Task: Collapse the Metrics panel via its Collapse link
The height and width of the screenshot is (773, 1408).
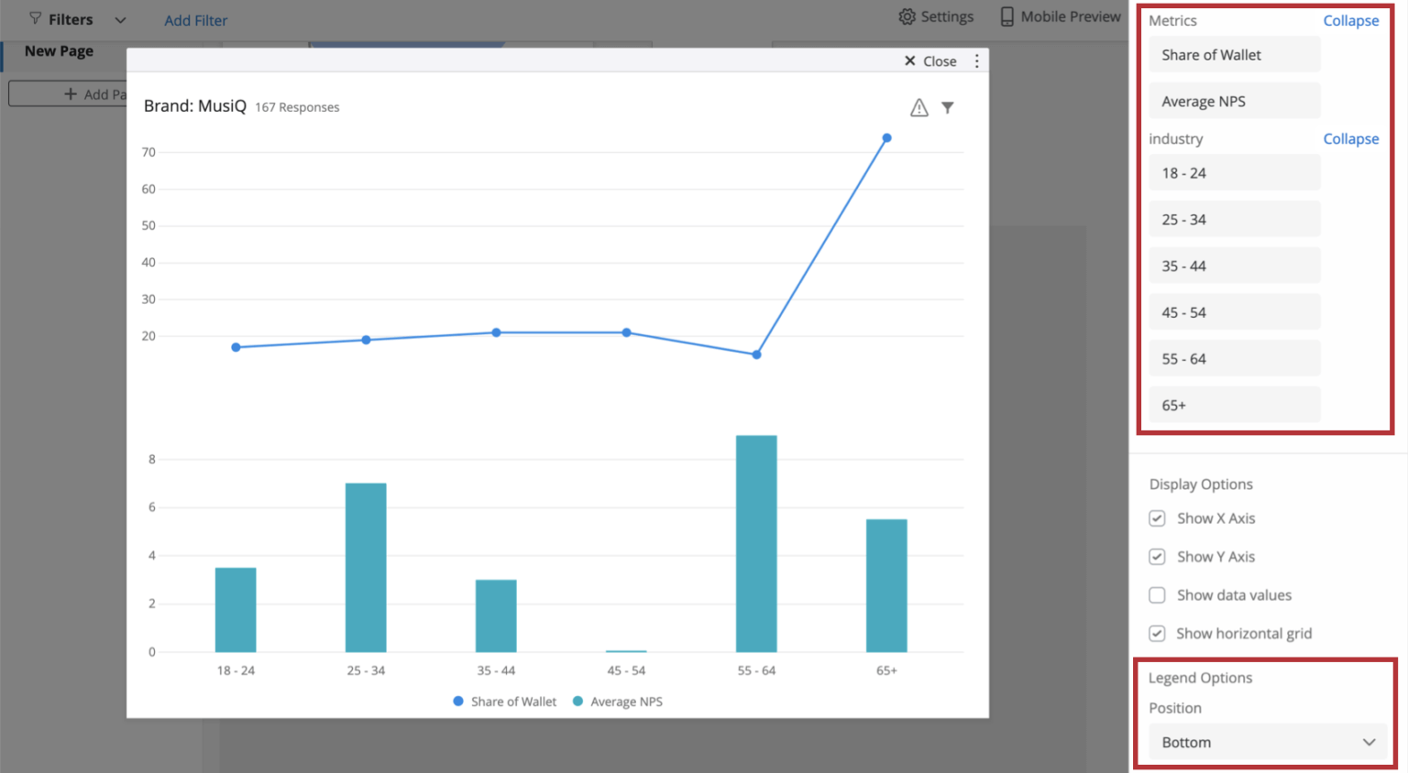Action: (1351, 20)
